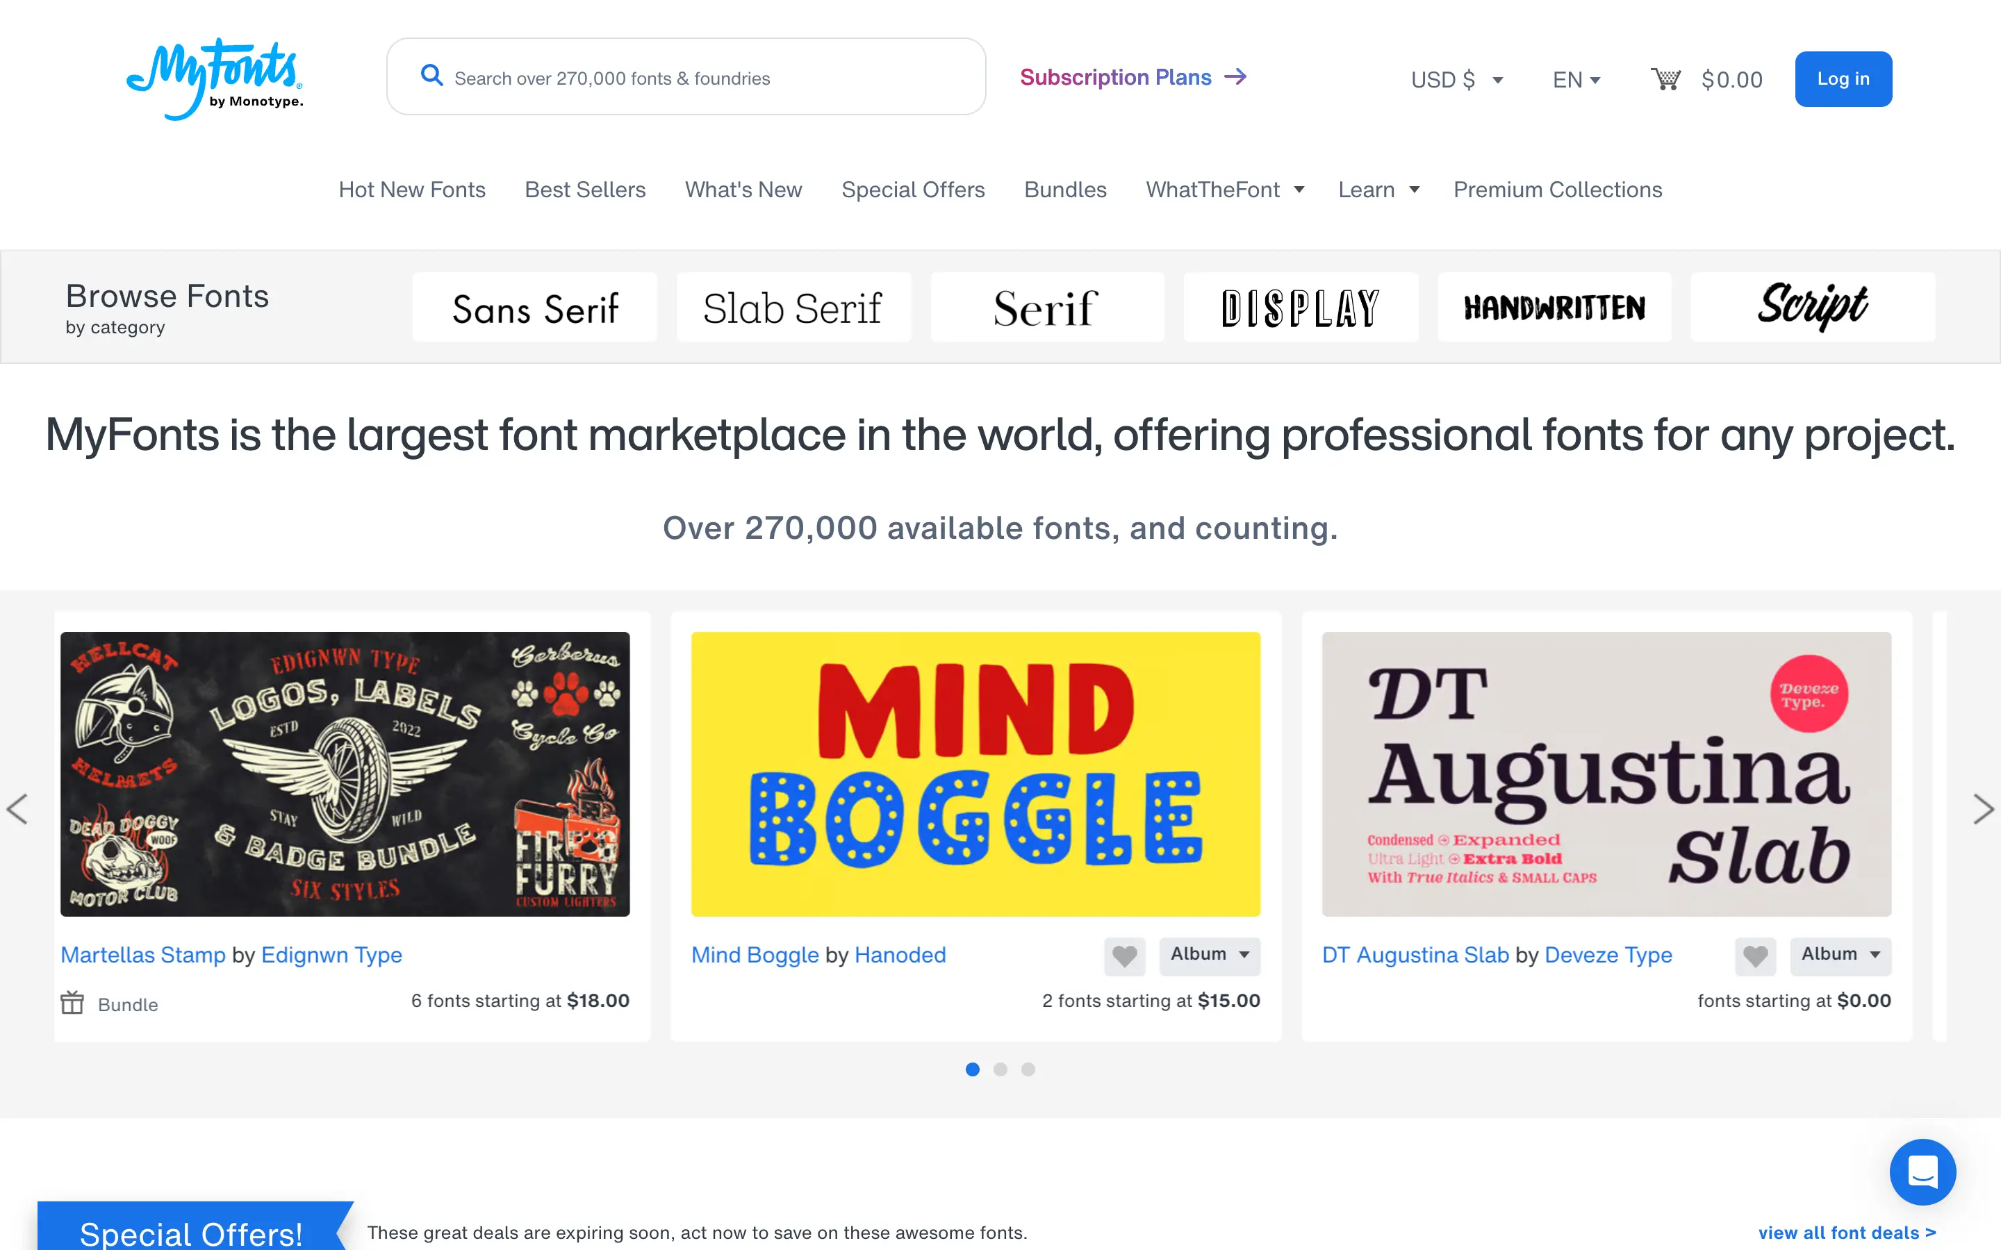Click the MyFonts logo
2001x1250 pixels.
point(215,78)
